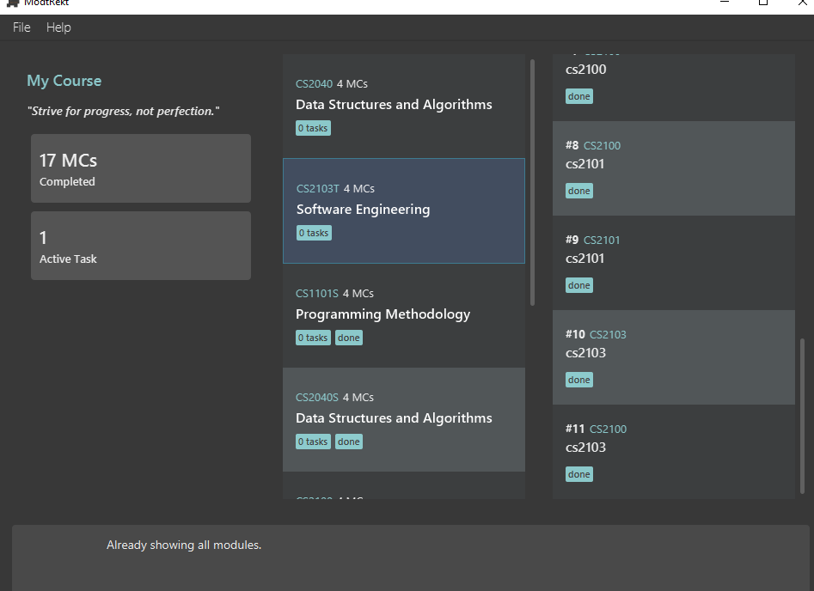Click the CS2040 title Data Structures and Algorithms

coord(394,105)
